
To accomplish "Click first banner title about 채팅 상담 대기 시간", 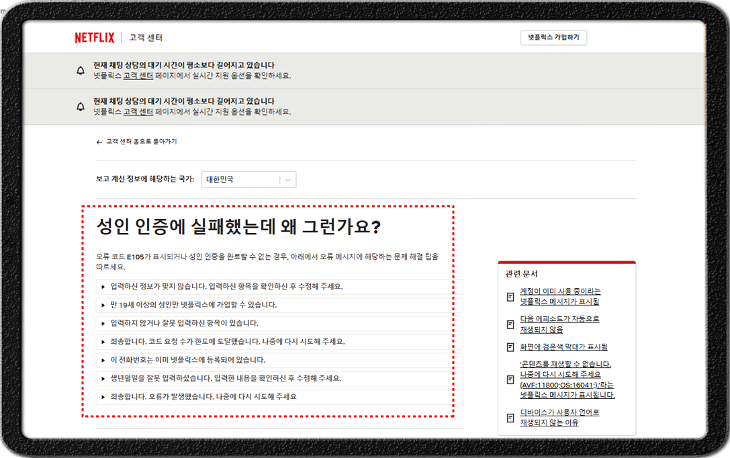I will pos(184,65).
